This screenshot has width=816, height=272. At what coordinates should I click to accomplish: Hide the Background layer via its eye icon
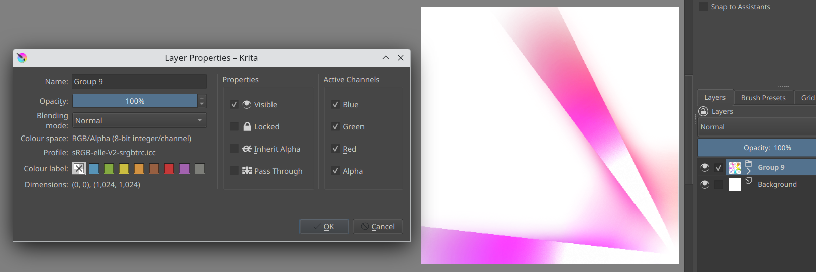click(x=705, y=184)
